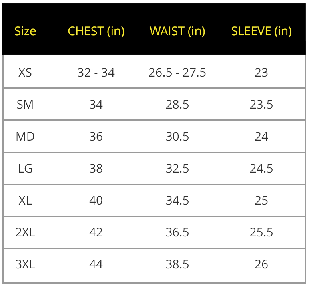The image size is (309, 286).
Task: Select the 3XL size row label
Action: pos(25,264)
